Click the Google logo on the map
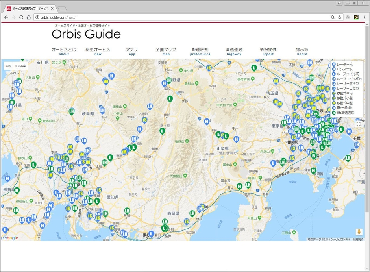This screenshot has width=370, height=272. [x=10, y=238]
